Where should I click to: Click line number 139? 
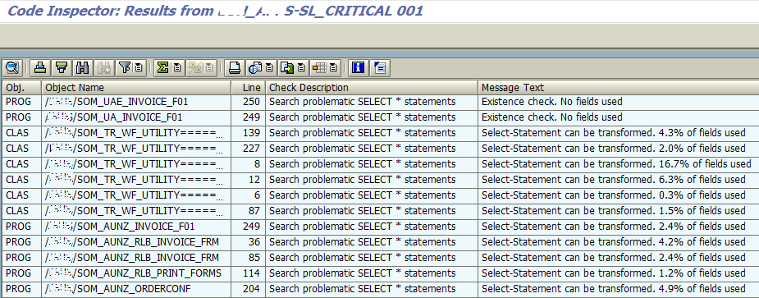pyautogui.click(x=252, y=133)
